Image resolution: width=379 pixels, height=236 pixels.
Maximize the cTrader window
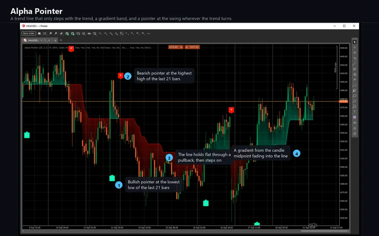[344, 26]
